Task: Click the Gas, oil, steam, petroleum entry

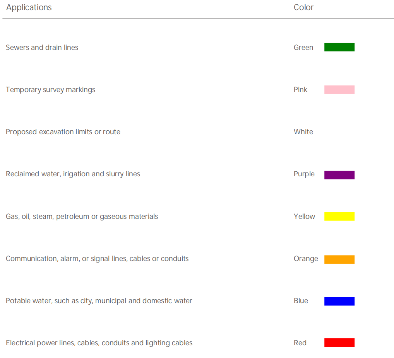Action: pos(82,217)
